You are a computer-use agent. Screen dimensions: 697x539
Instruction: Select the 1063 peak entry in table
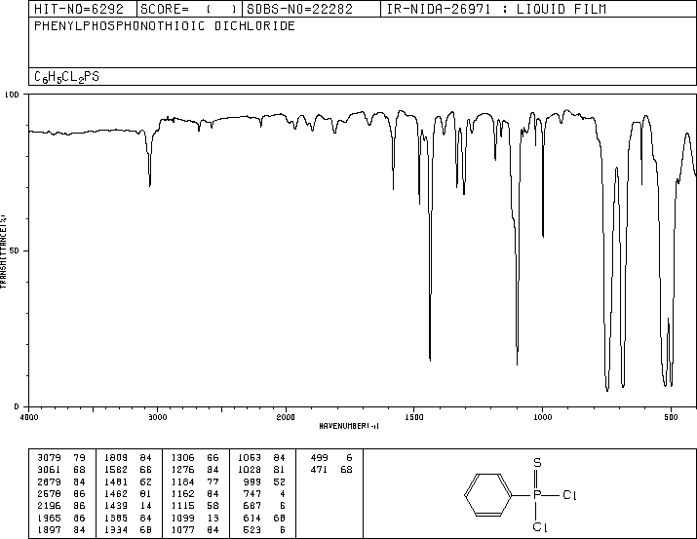pos(250,458)
